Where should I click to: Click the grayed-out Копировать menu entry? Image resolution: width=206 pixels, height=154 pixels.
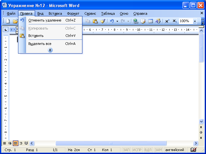pyautogui.click(x=50, y=28)
